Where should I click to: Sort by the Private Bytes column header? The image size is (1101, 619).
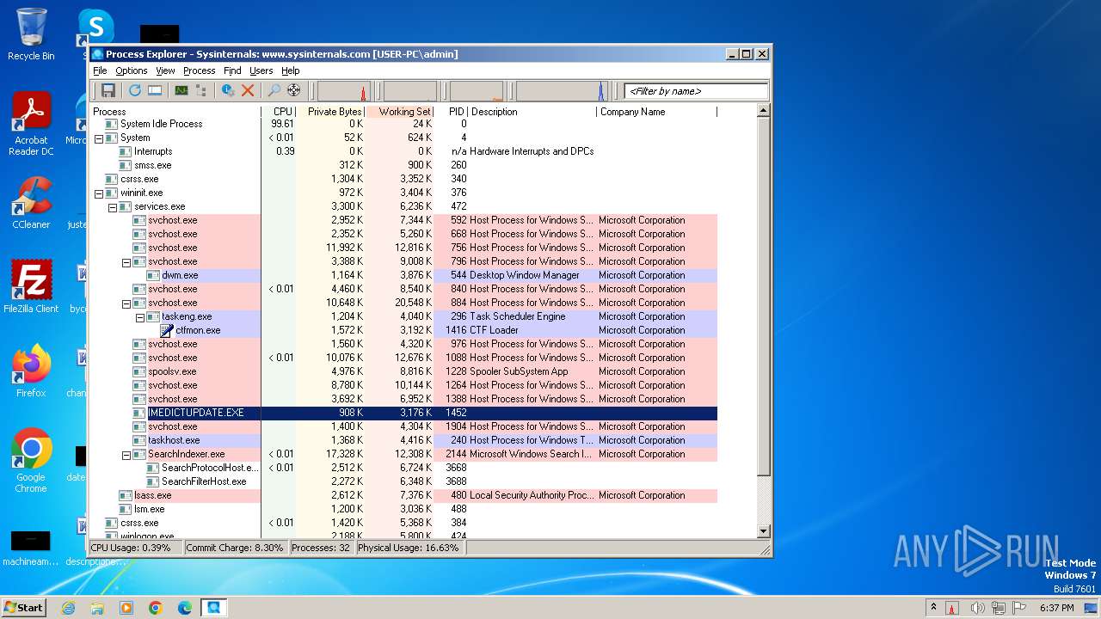(331, 112)
